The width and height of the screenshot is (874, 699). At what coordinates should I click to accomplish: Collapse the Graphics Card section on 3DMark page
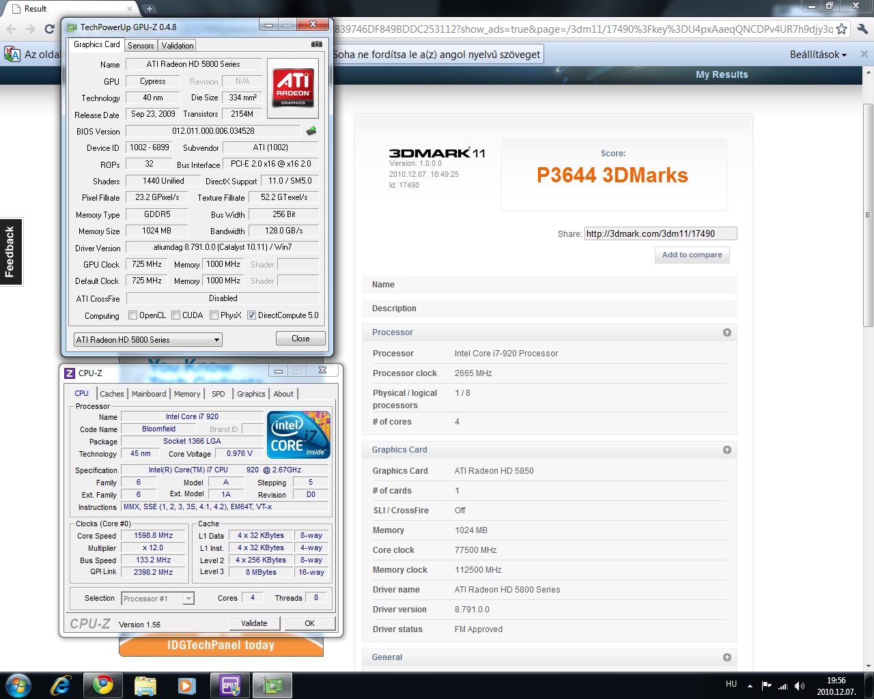pyautogui.click(x=727, y=450)
